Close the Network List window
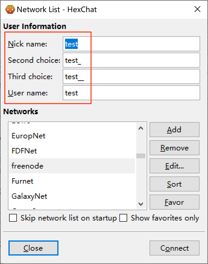This screenshot has height=264, width=208. click(x=197, y=9)
